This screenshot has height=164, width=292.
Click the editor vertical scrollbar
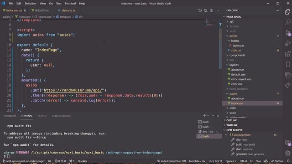pyautogui.click(x=220, y=49)
